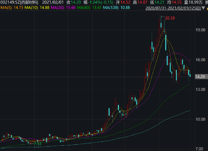Click the 16.00 price axis label
Image resolution: width=208 pixels, height=151 pixels.
pos(200,60)
